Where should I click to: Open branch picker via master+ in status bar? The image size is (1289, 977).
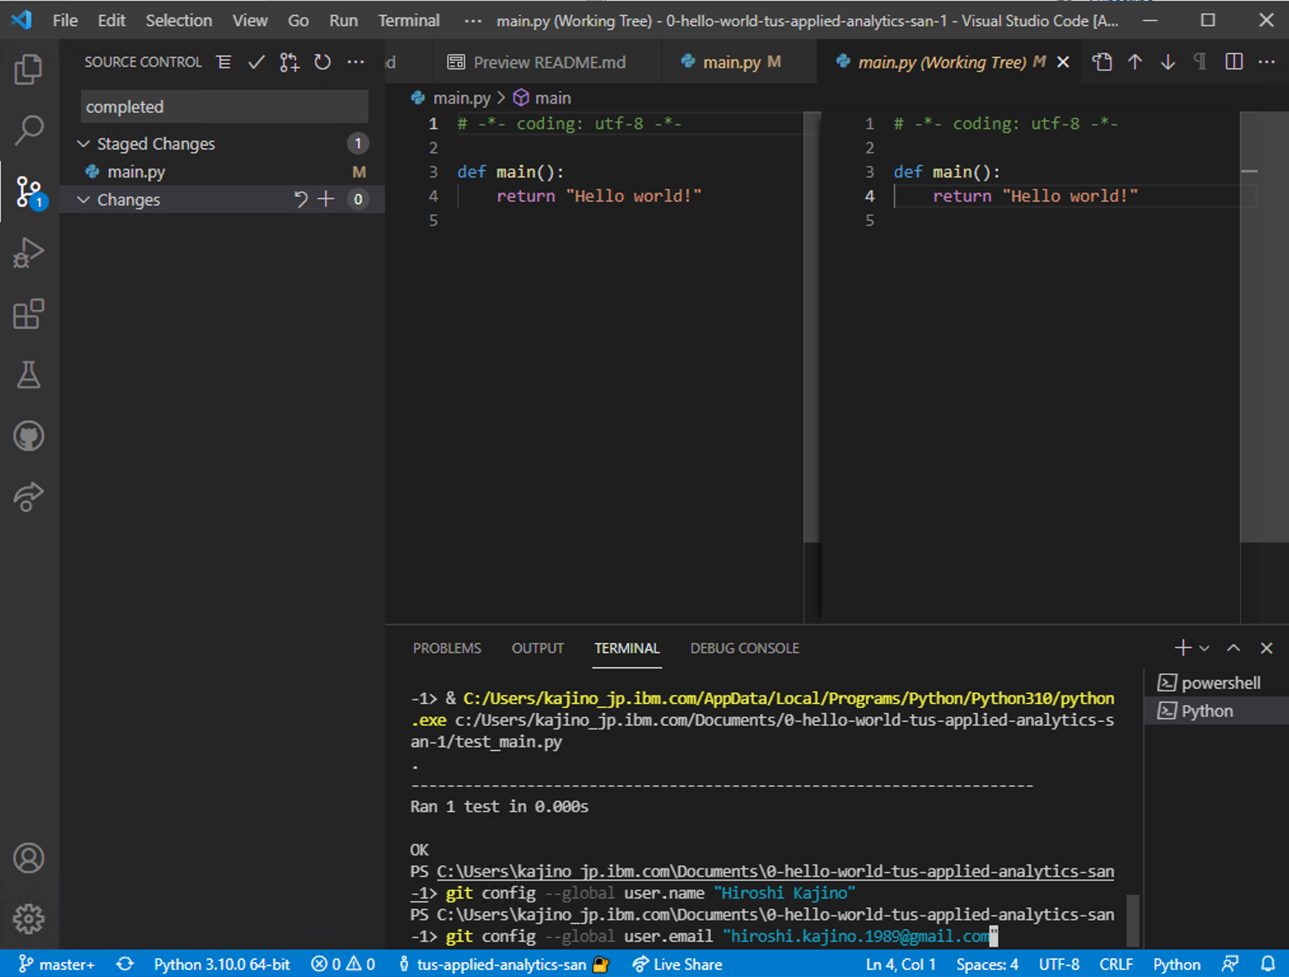[57, 964]
